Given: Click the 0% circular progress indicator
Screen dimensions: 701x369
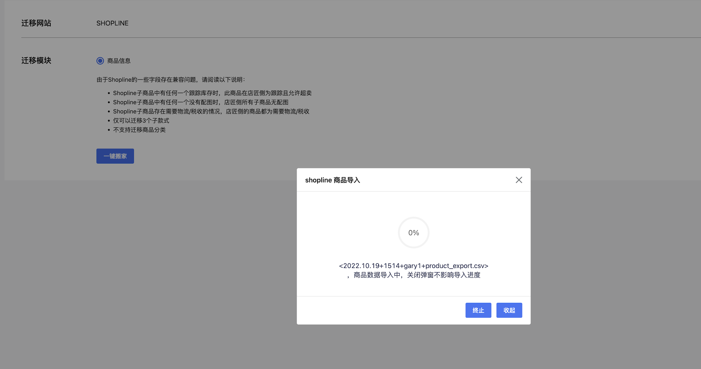Looking at the screenshot, I should coord(414,233).
